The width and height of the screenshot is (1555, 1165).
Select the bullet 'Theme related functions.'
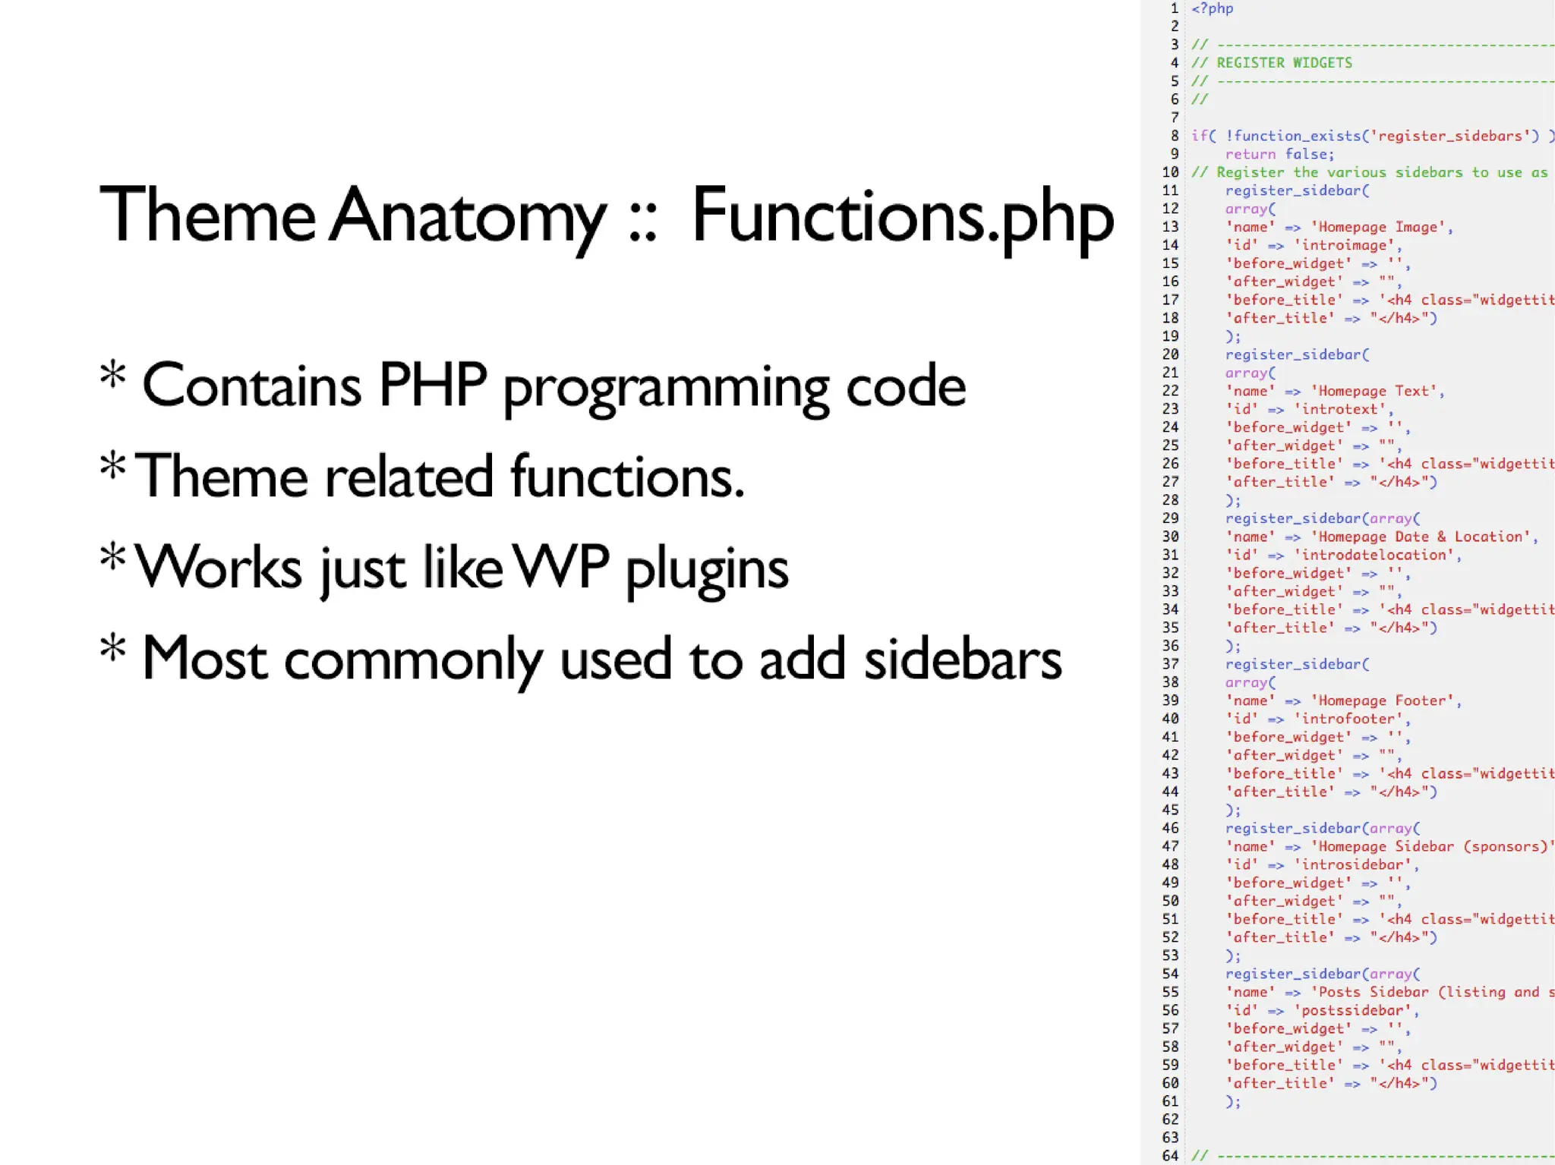click(x=422, y=477)
